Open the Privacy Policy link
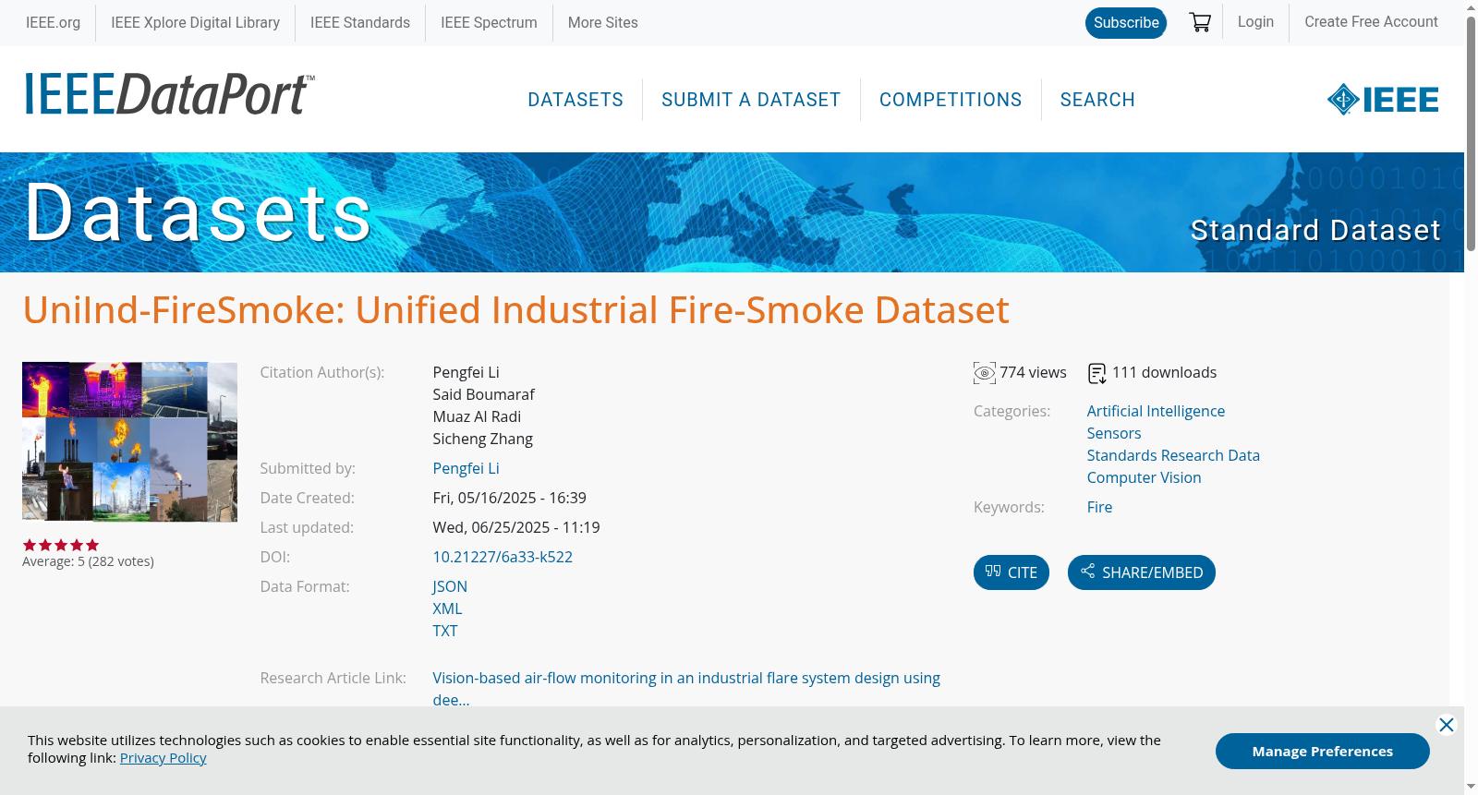 [x=163, y=757]
